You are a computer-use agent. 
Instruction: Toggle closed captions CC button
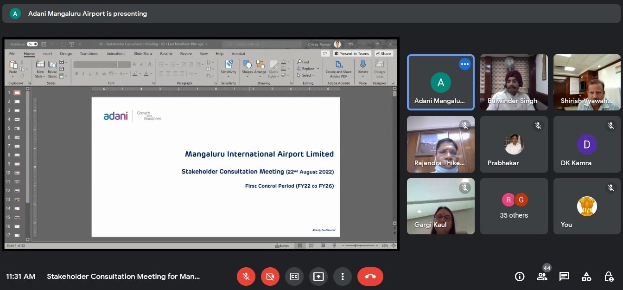click(x=294, y=277)
